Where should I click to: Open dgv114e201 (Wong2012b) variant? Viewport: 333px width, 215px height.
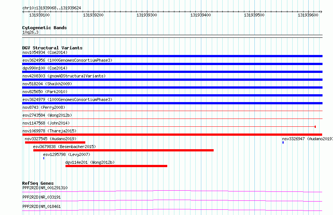click(x=90, y=162)
